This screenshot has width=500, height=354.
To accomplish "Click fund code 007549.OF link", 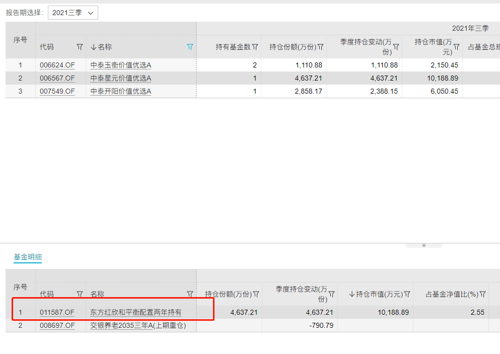I will pyautogui.click(x=57, y=91).
